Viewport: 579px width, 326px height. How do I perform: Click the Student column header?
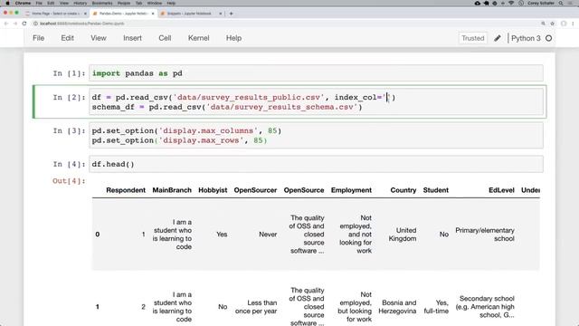click(436, 190)
